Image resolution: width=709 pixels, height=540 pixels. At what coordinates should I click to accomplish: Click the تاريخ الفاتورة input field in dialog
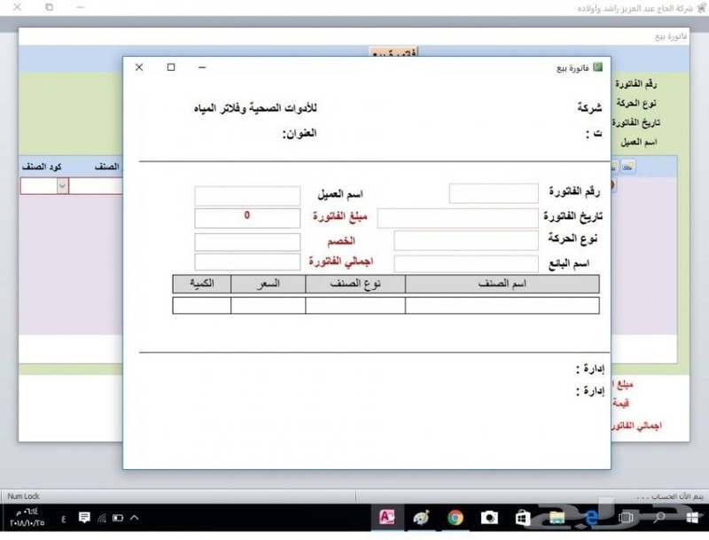458,218
